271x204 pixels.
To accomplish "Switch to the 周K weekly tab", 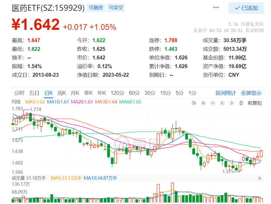I will pyautogui.click(x=62, y=93).
